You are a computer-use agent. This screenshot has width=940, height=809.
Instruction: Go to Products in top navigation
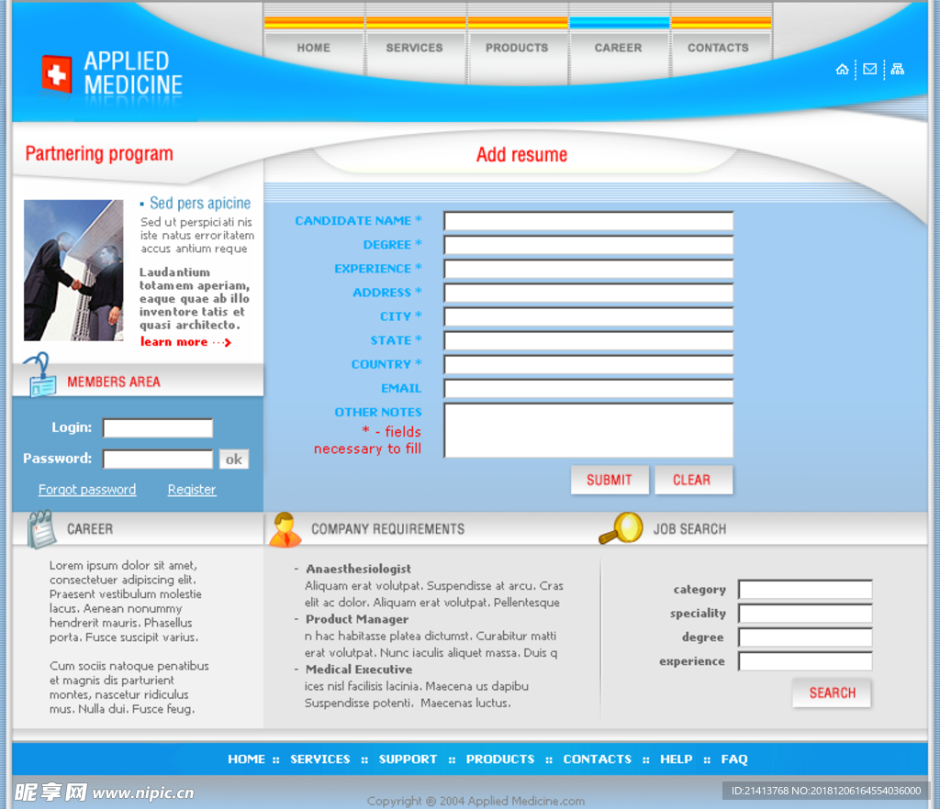coord(517,48)
